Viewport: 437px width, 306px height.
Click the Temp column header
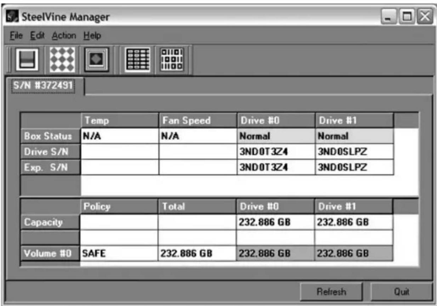pos(120,121)
